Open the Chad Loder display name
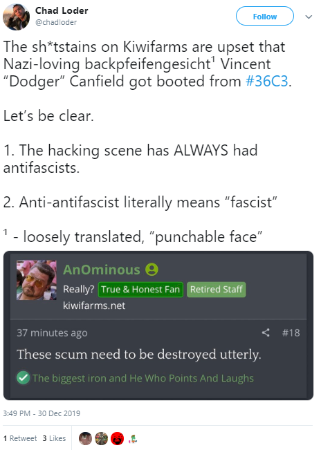The height and width of the screenshot is (450, 330). (x=62, y=10)
